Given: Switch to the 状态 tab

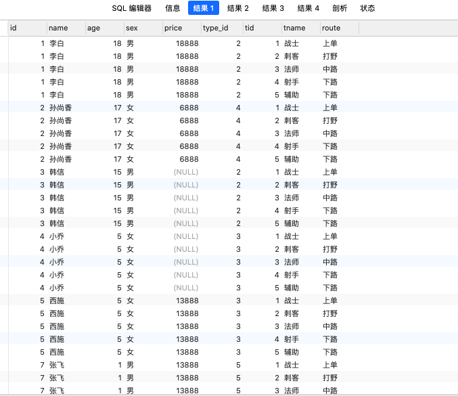Looking at the screenshot, I should pos(367,8).
